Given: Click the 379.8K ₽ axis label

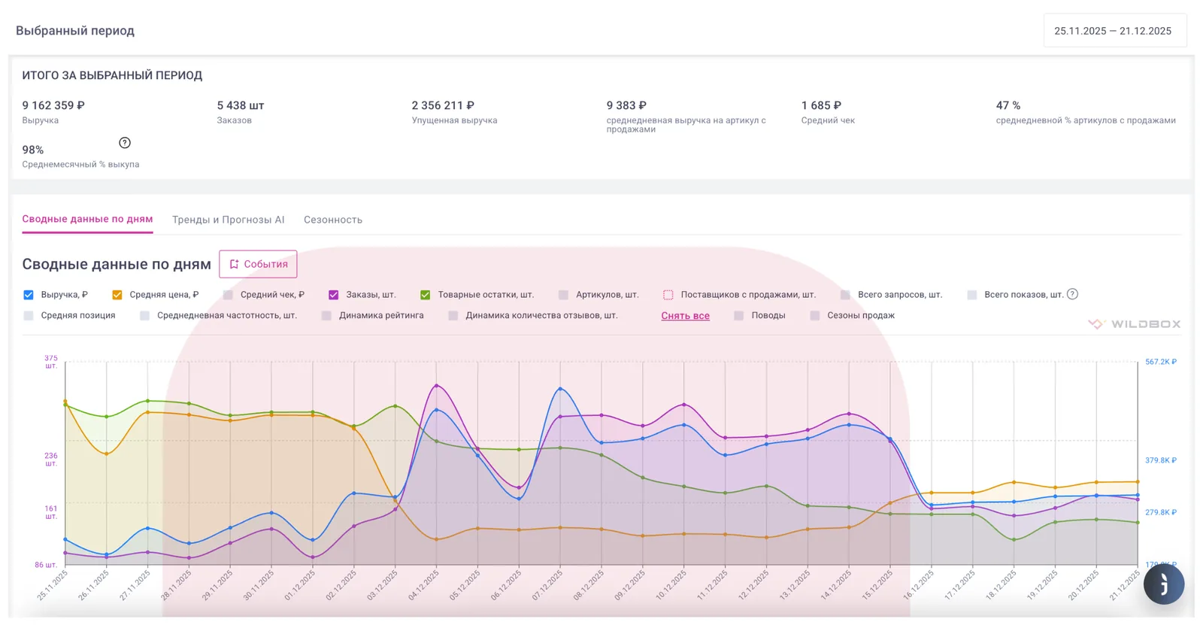Looking at the screenshot, I should (1161, 460).
